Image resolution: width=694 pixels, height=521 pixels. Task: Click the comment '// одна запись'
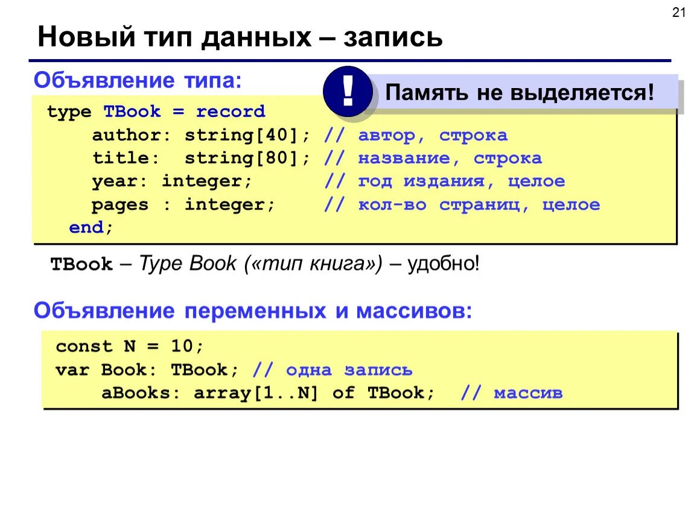click(x=333, y=370)
